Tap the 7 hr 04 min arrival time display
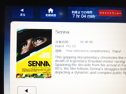126x94 pixels. tap(83, 16)
